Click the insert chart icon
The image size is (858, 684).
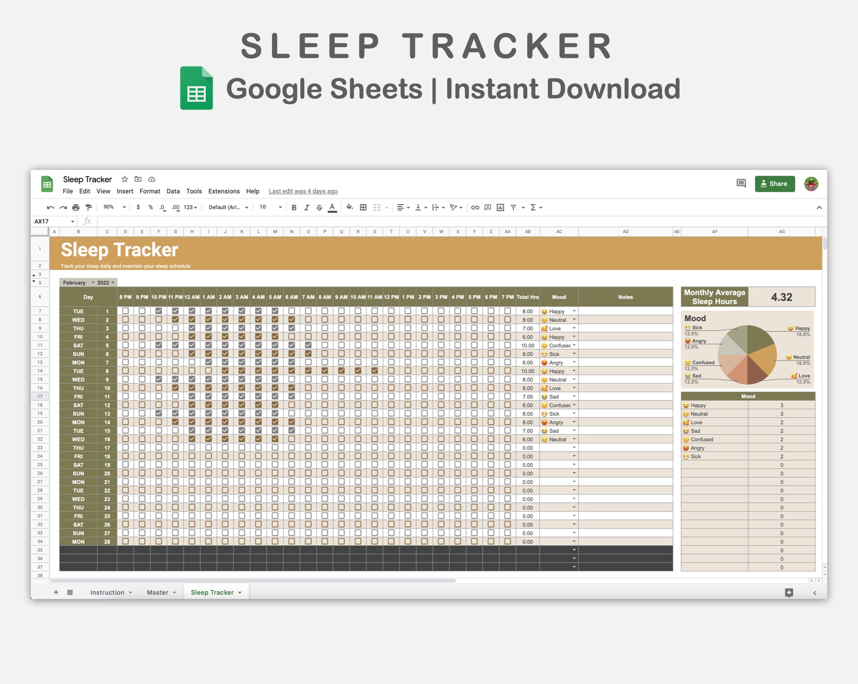coord(500,207)
